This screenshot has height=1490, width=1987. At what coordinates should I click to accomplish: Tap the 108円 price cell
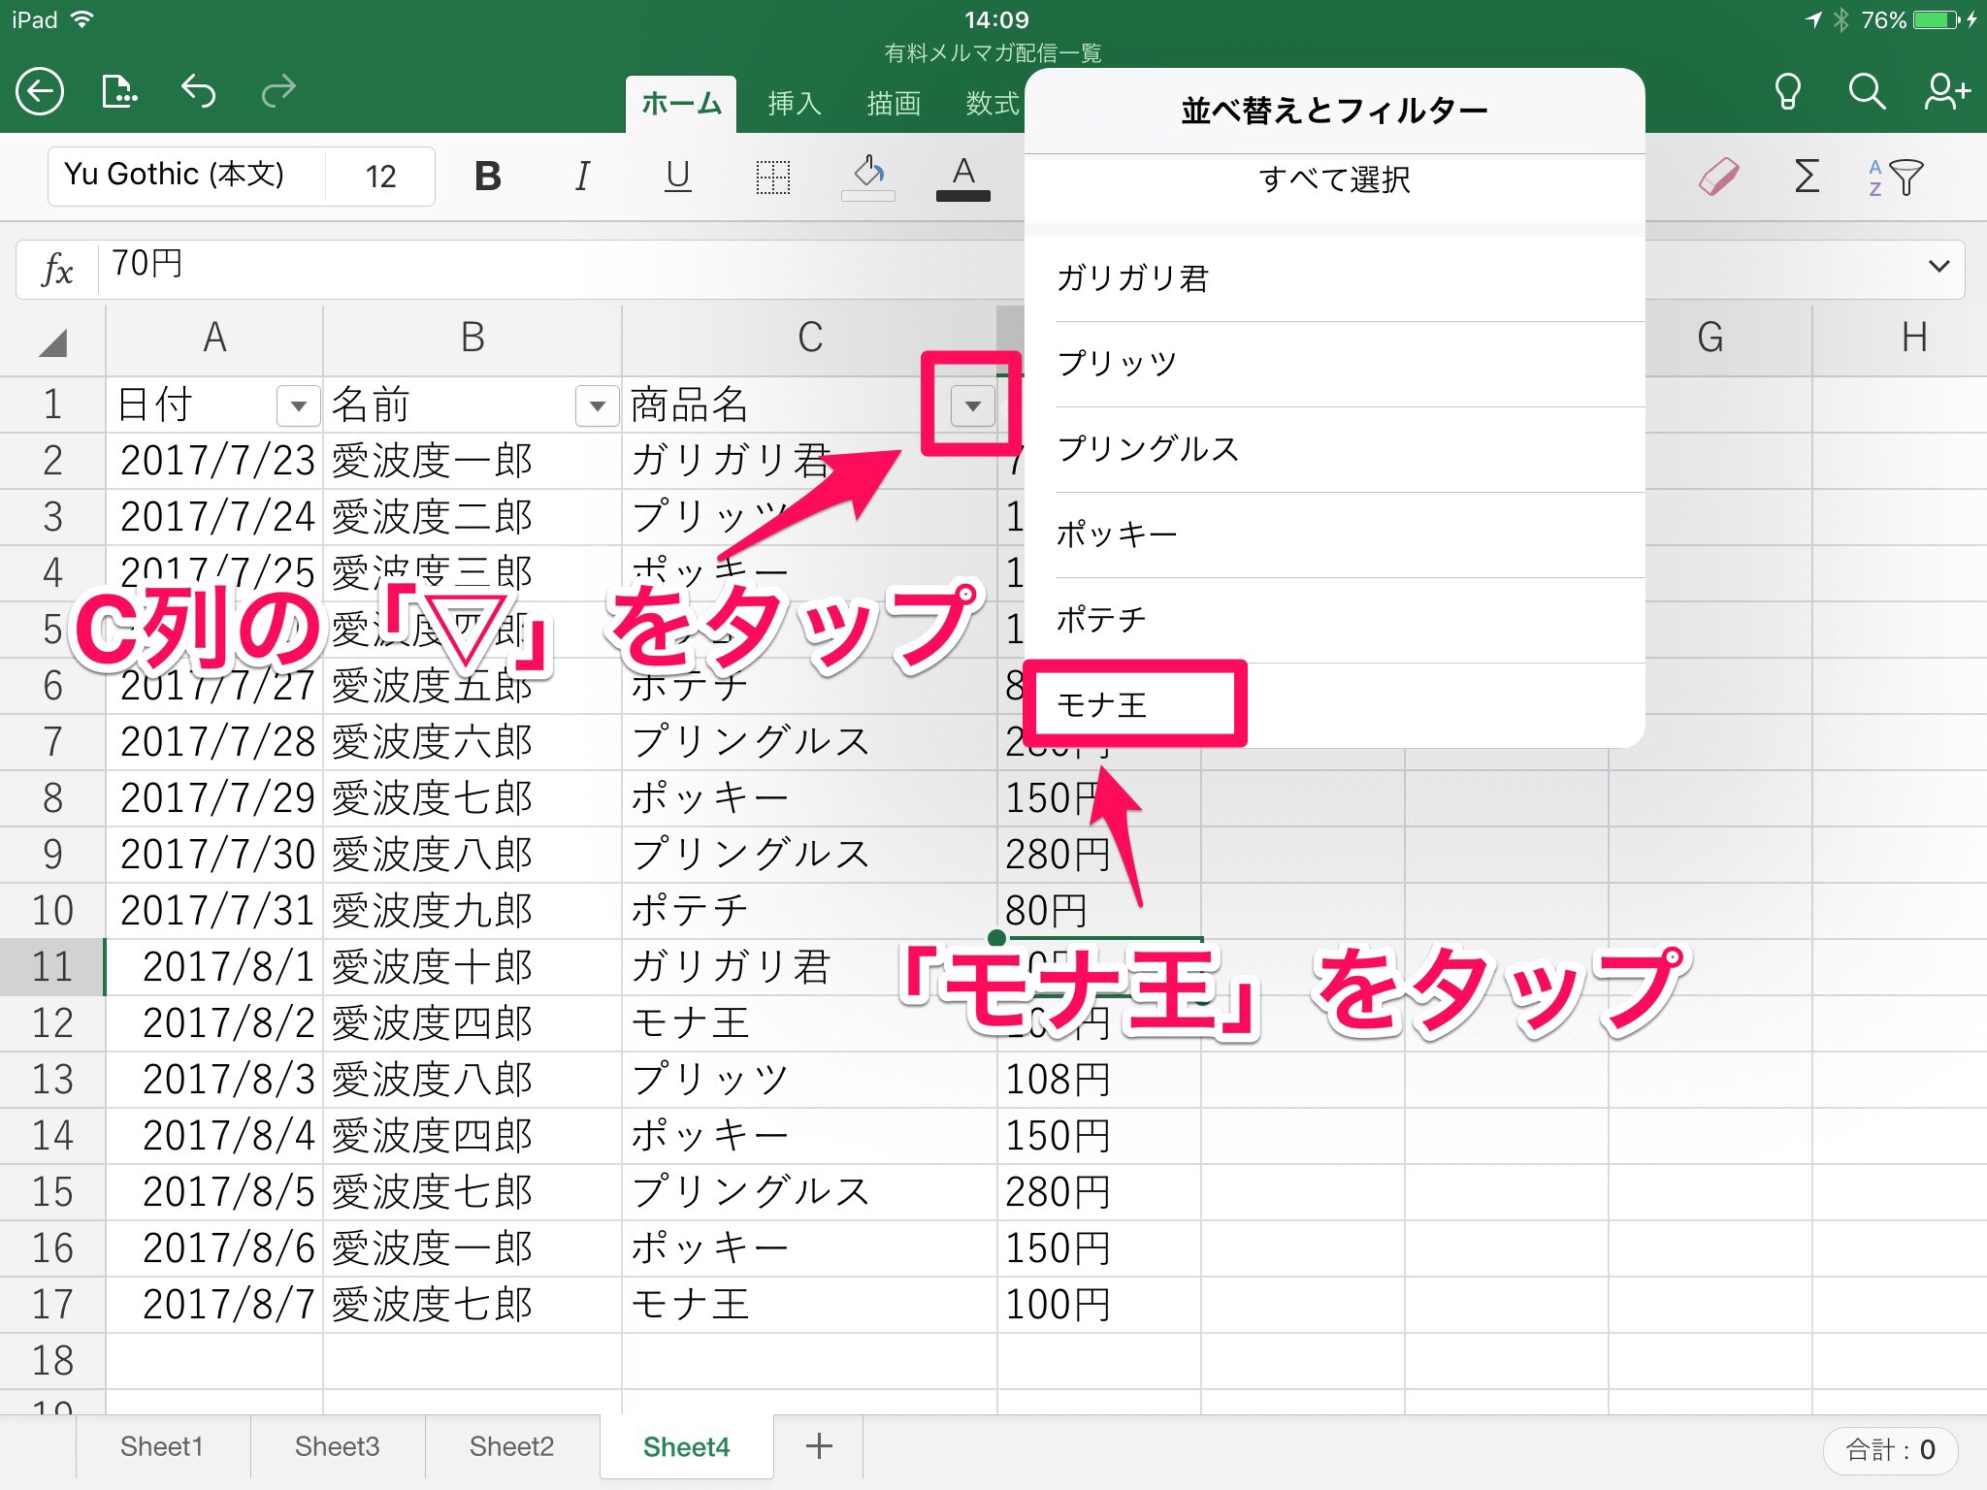coord(1098,1080)
